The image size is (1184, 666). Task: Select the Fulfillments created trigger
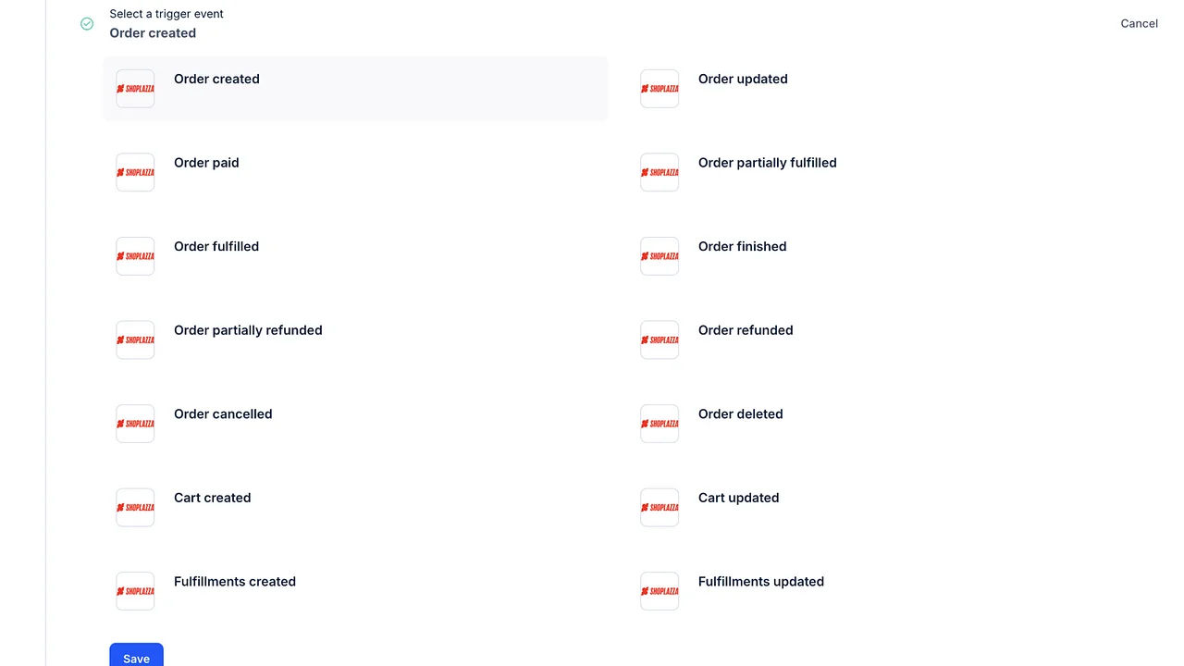[x=235, y=582]
